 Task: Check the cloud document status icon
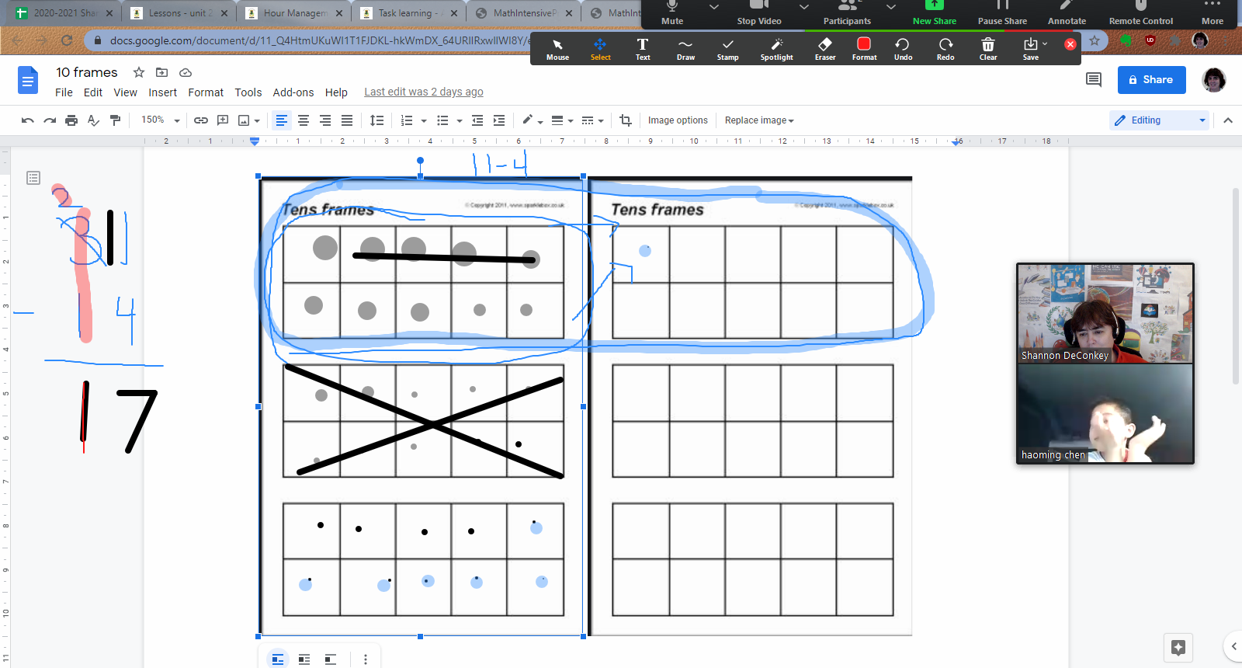pos(186,72)
